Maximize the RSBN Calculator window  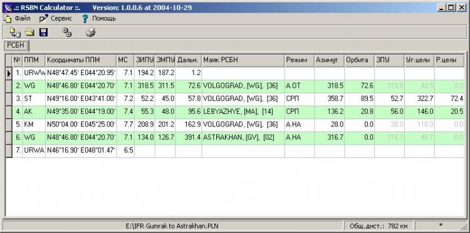(451, 8)
